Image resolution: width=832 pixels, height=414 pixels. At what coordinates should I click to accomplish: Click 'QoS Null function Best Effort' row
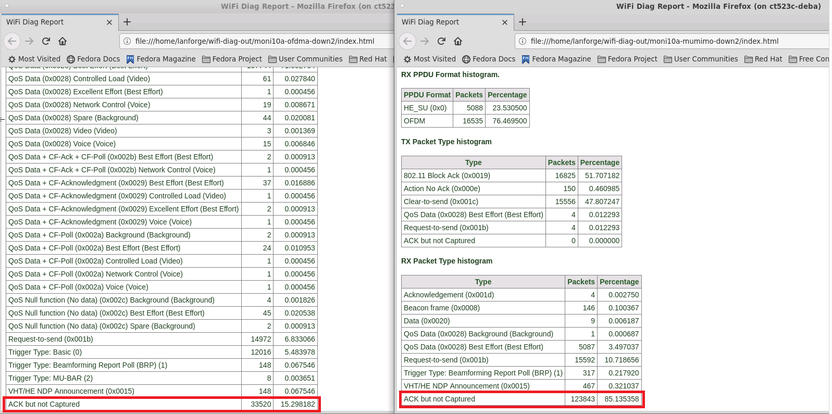tap(162, 313)
